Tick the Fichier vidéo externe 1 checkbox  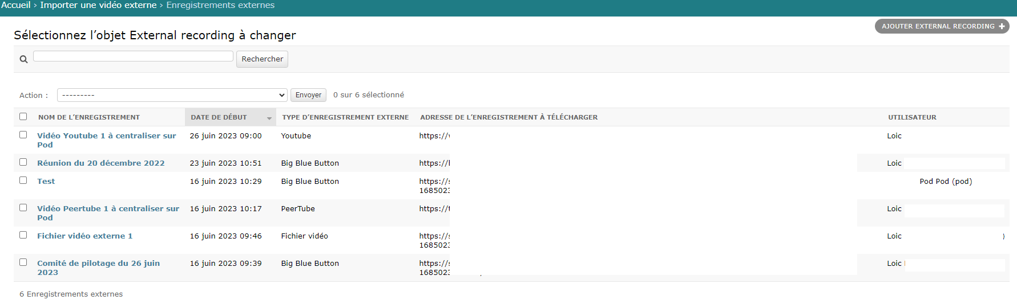23,235
